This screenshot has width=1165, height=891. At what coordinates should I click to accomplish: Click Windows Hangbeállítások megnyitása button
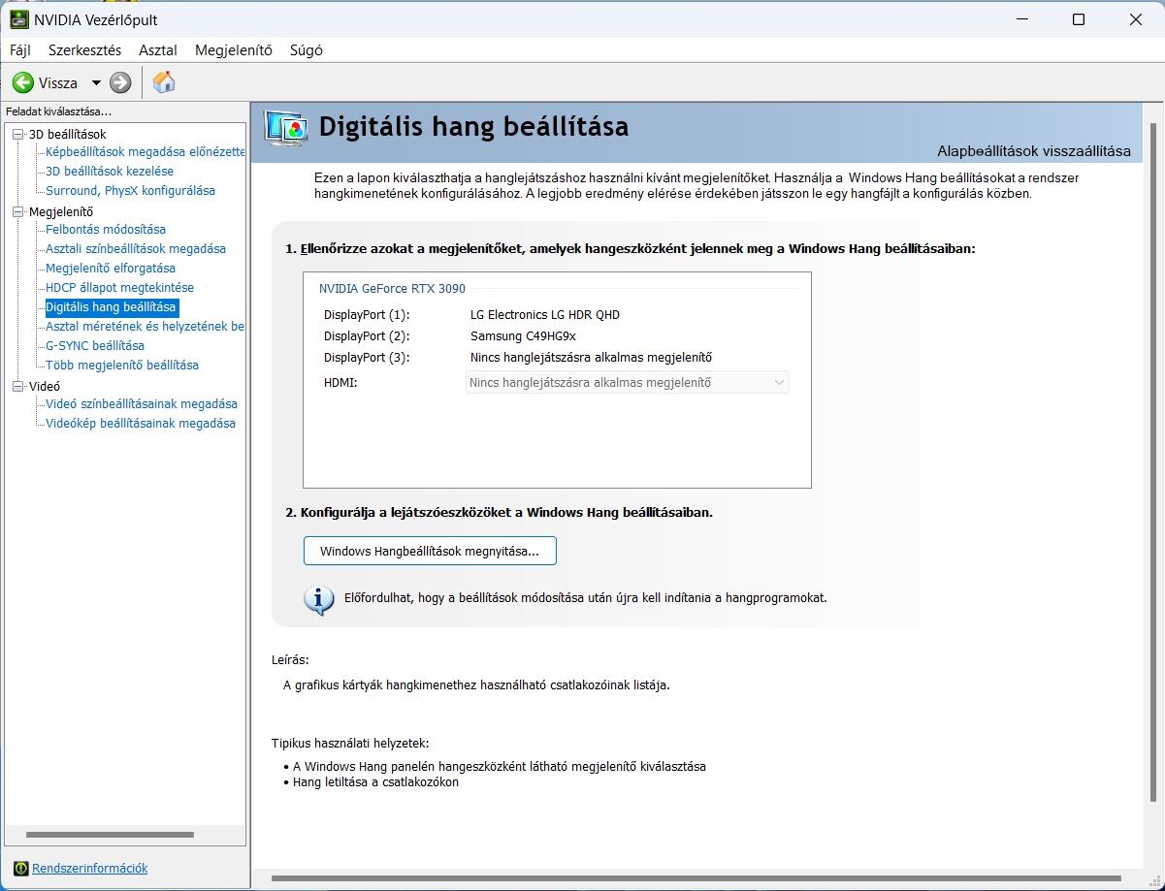(x=430, y=551)
